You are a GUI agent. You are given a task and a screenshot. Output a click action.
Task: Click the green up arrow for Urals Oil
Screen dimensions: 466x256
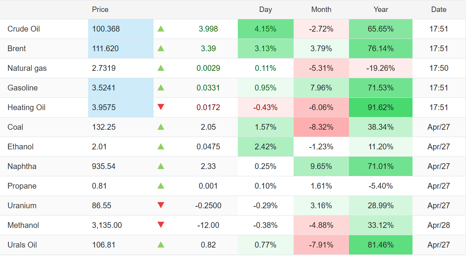point(161,245)
